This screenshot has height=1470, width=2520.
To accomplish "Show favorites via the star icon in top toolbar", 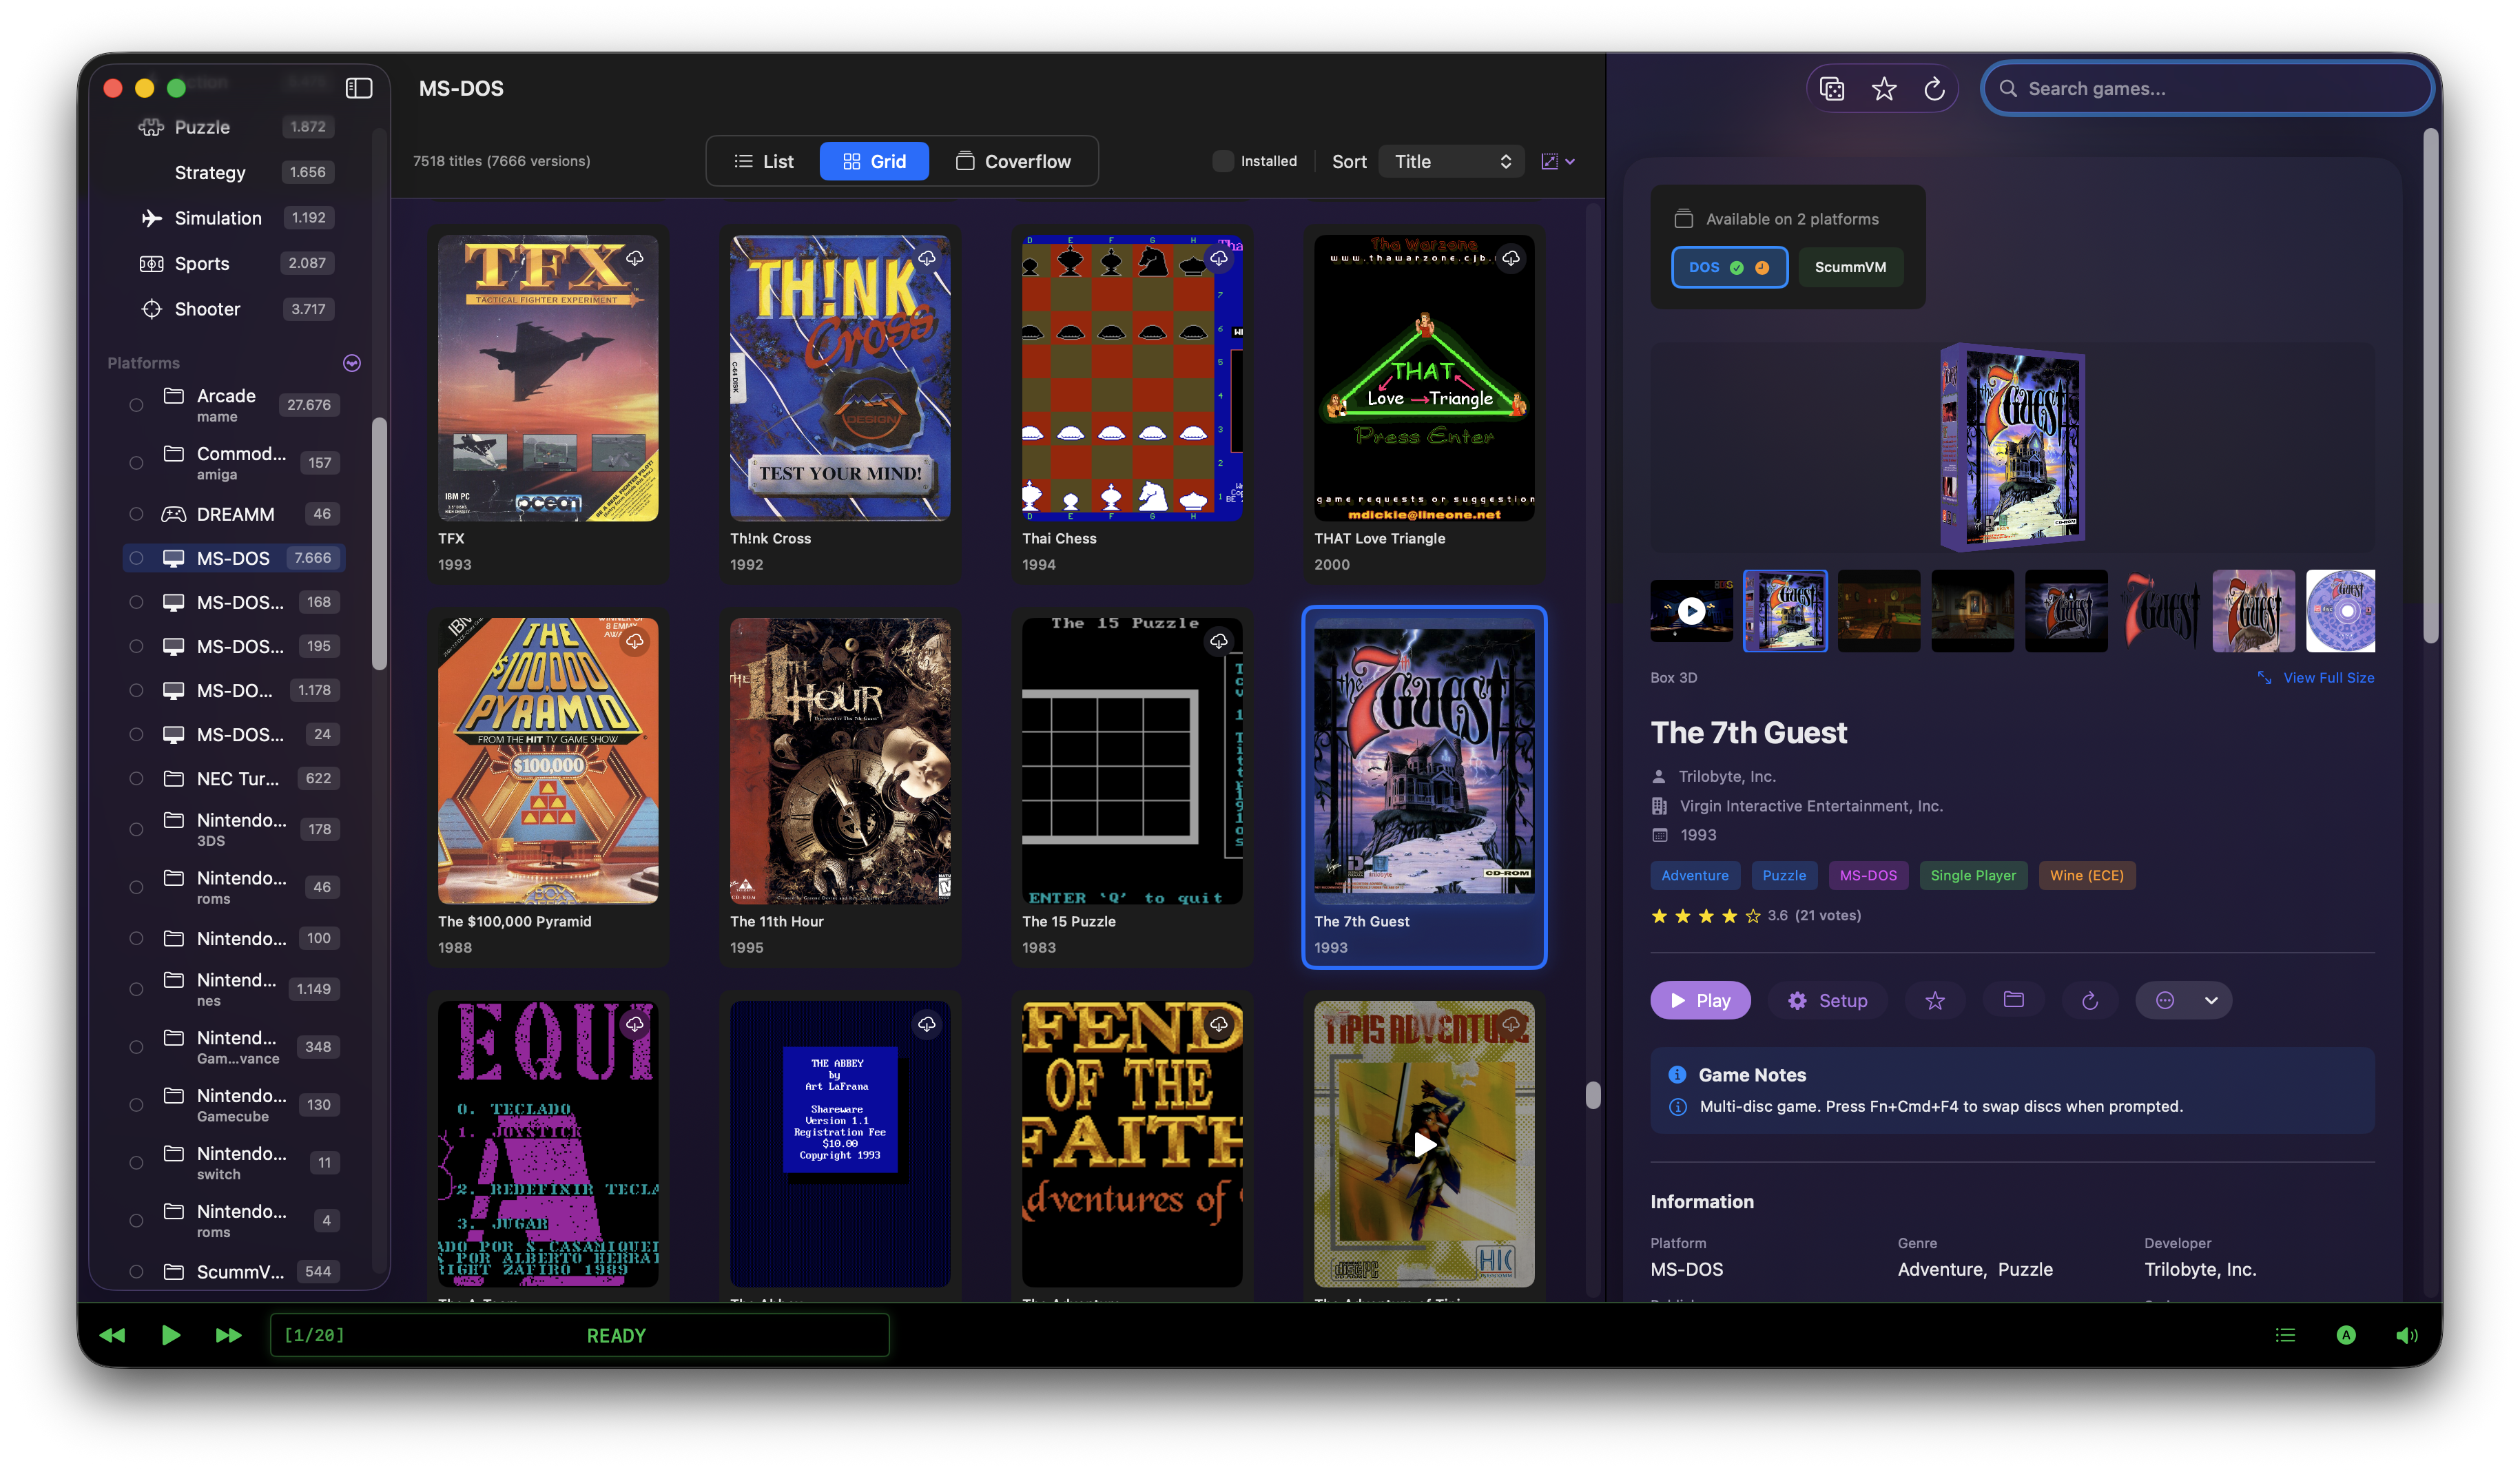I will [x=1884, y=88].
